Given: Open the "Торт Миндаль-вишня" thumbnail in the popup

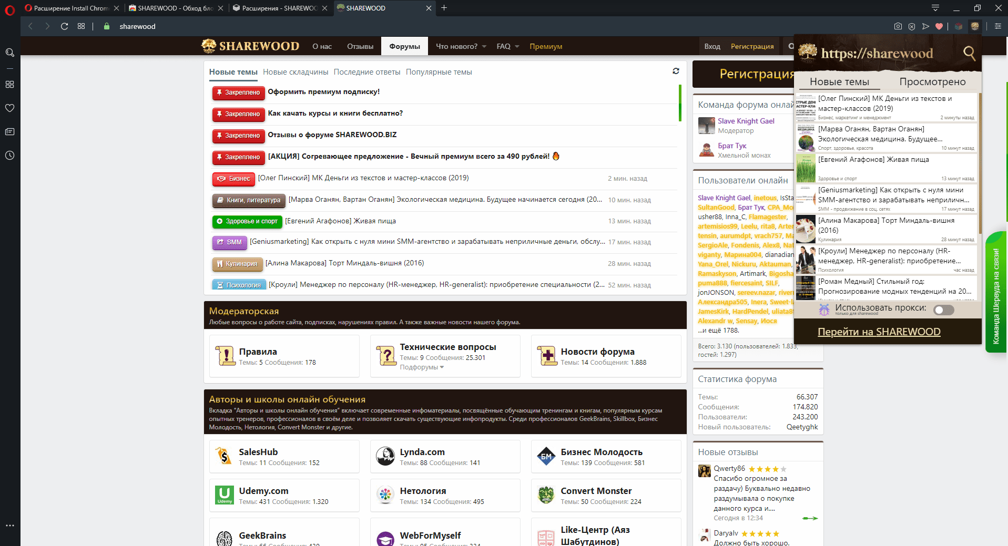Looking at the screenshot, I should 805,229.
